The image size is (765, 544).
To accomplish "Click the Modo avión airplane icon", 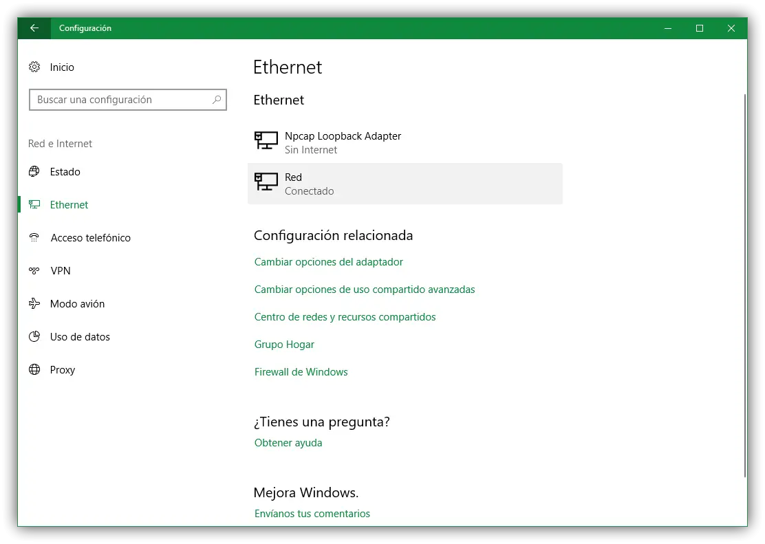I will pos(34,303).
